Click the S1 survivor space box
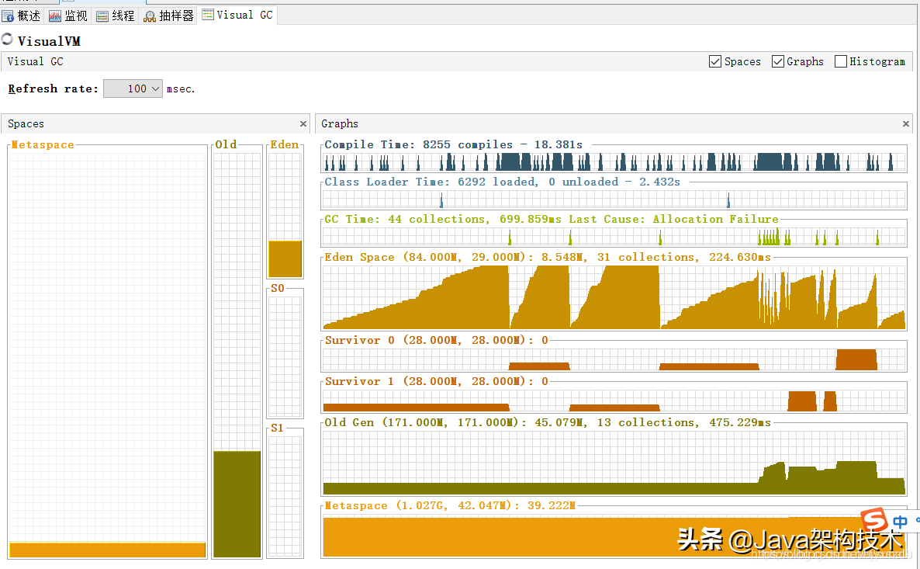This screenshot has height=569, width=920. [x=285, y=496]
